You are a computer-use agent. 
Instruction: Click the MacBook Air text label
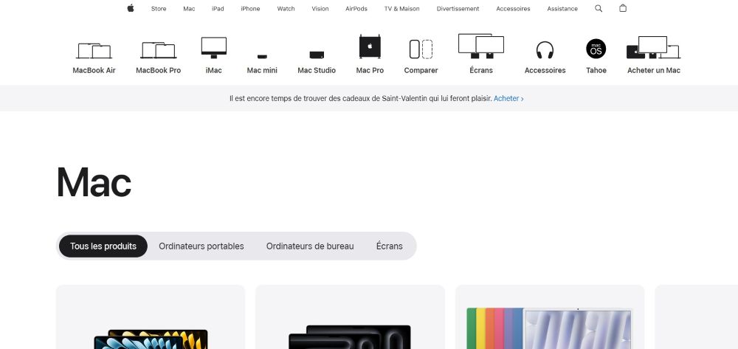tap(94, 70)
